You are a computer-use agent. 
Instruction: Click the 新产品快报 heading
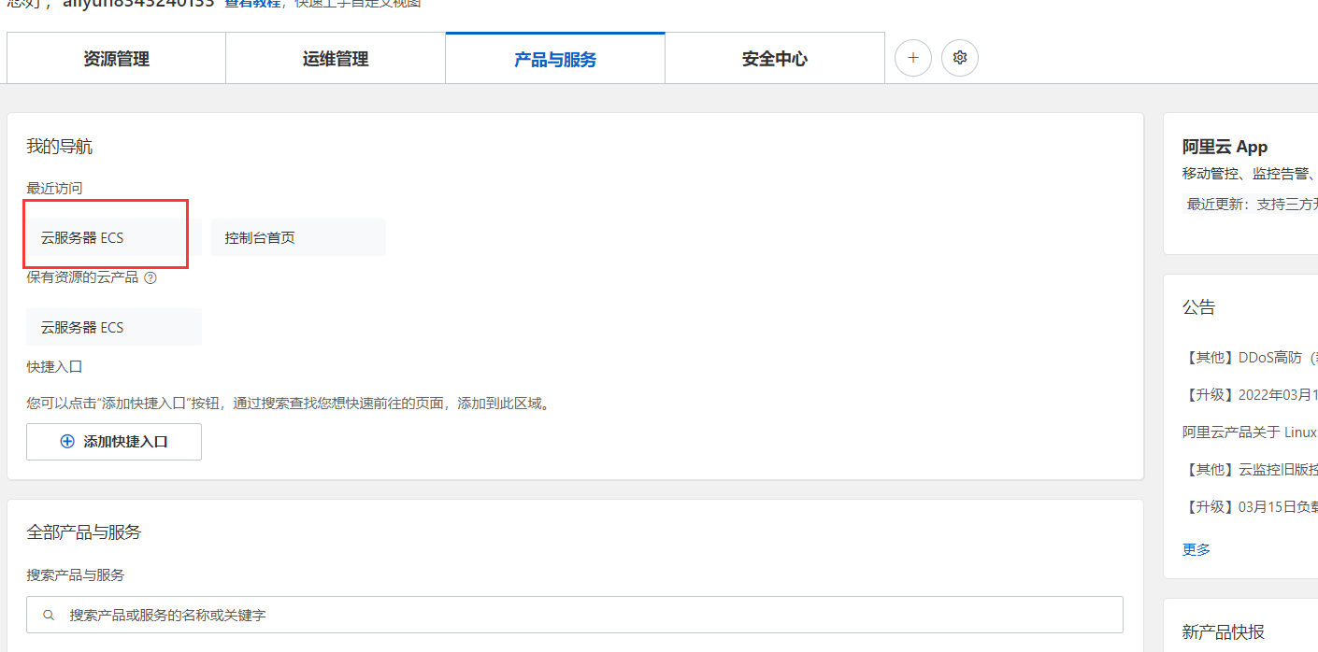pyautogui.click(x=1224, y=632)
